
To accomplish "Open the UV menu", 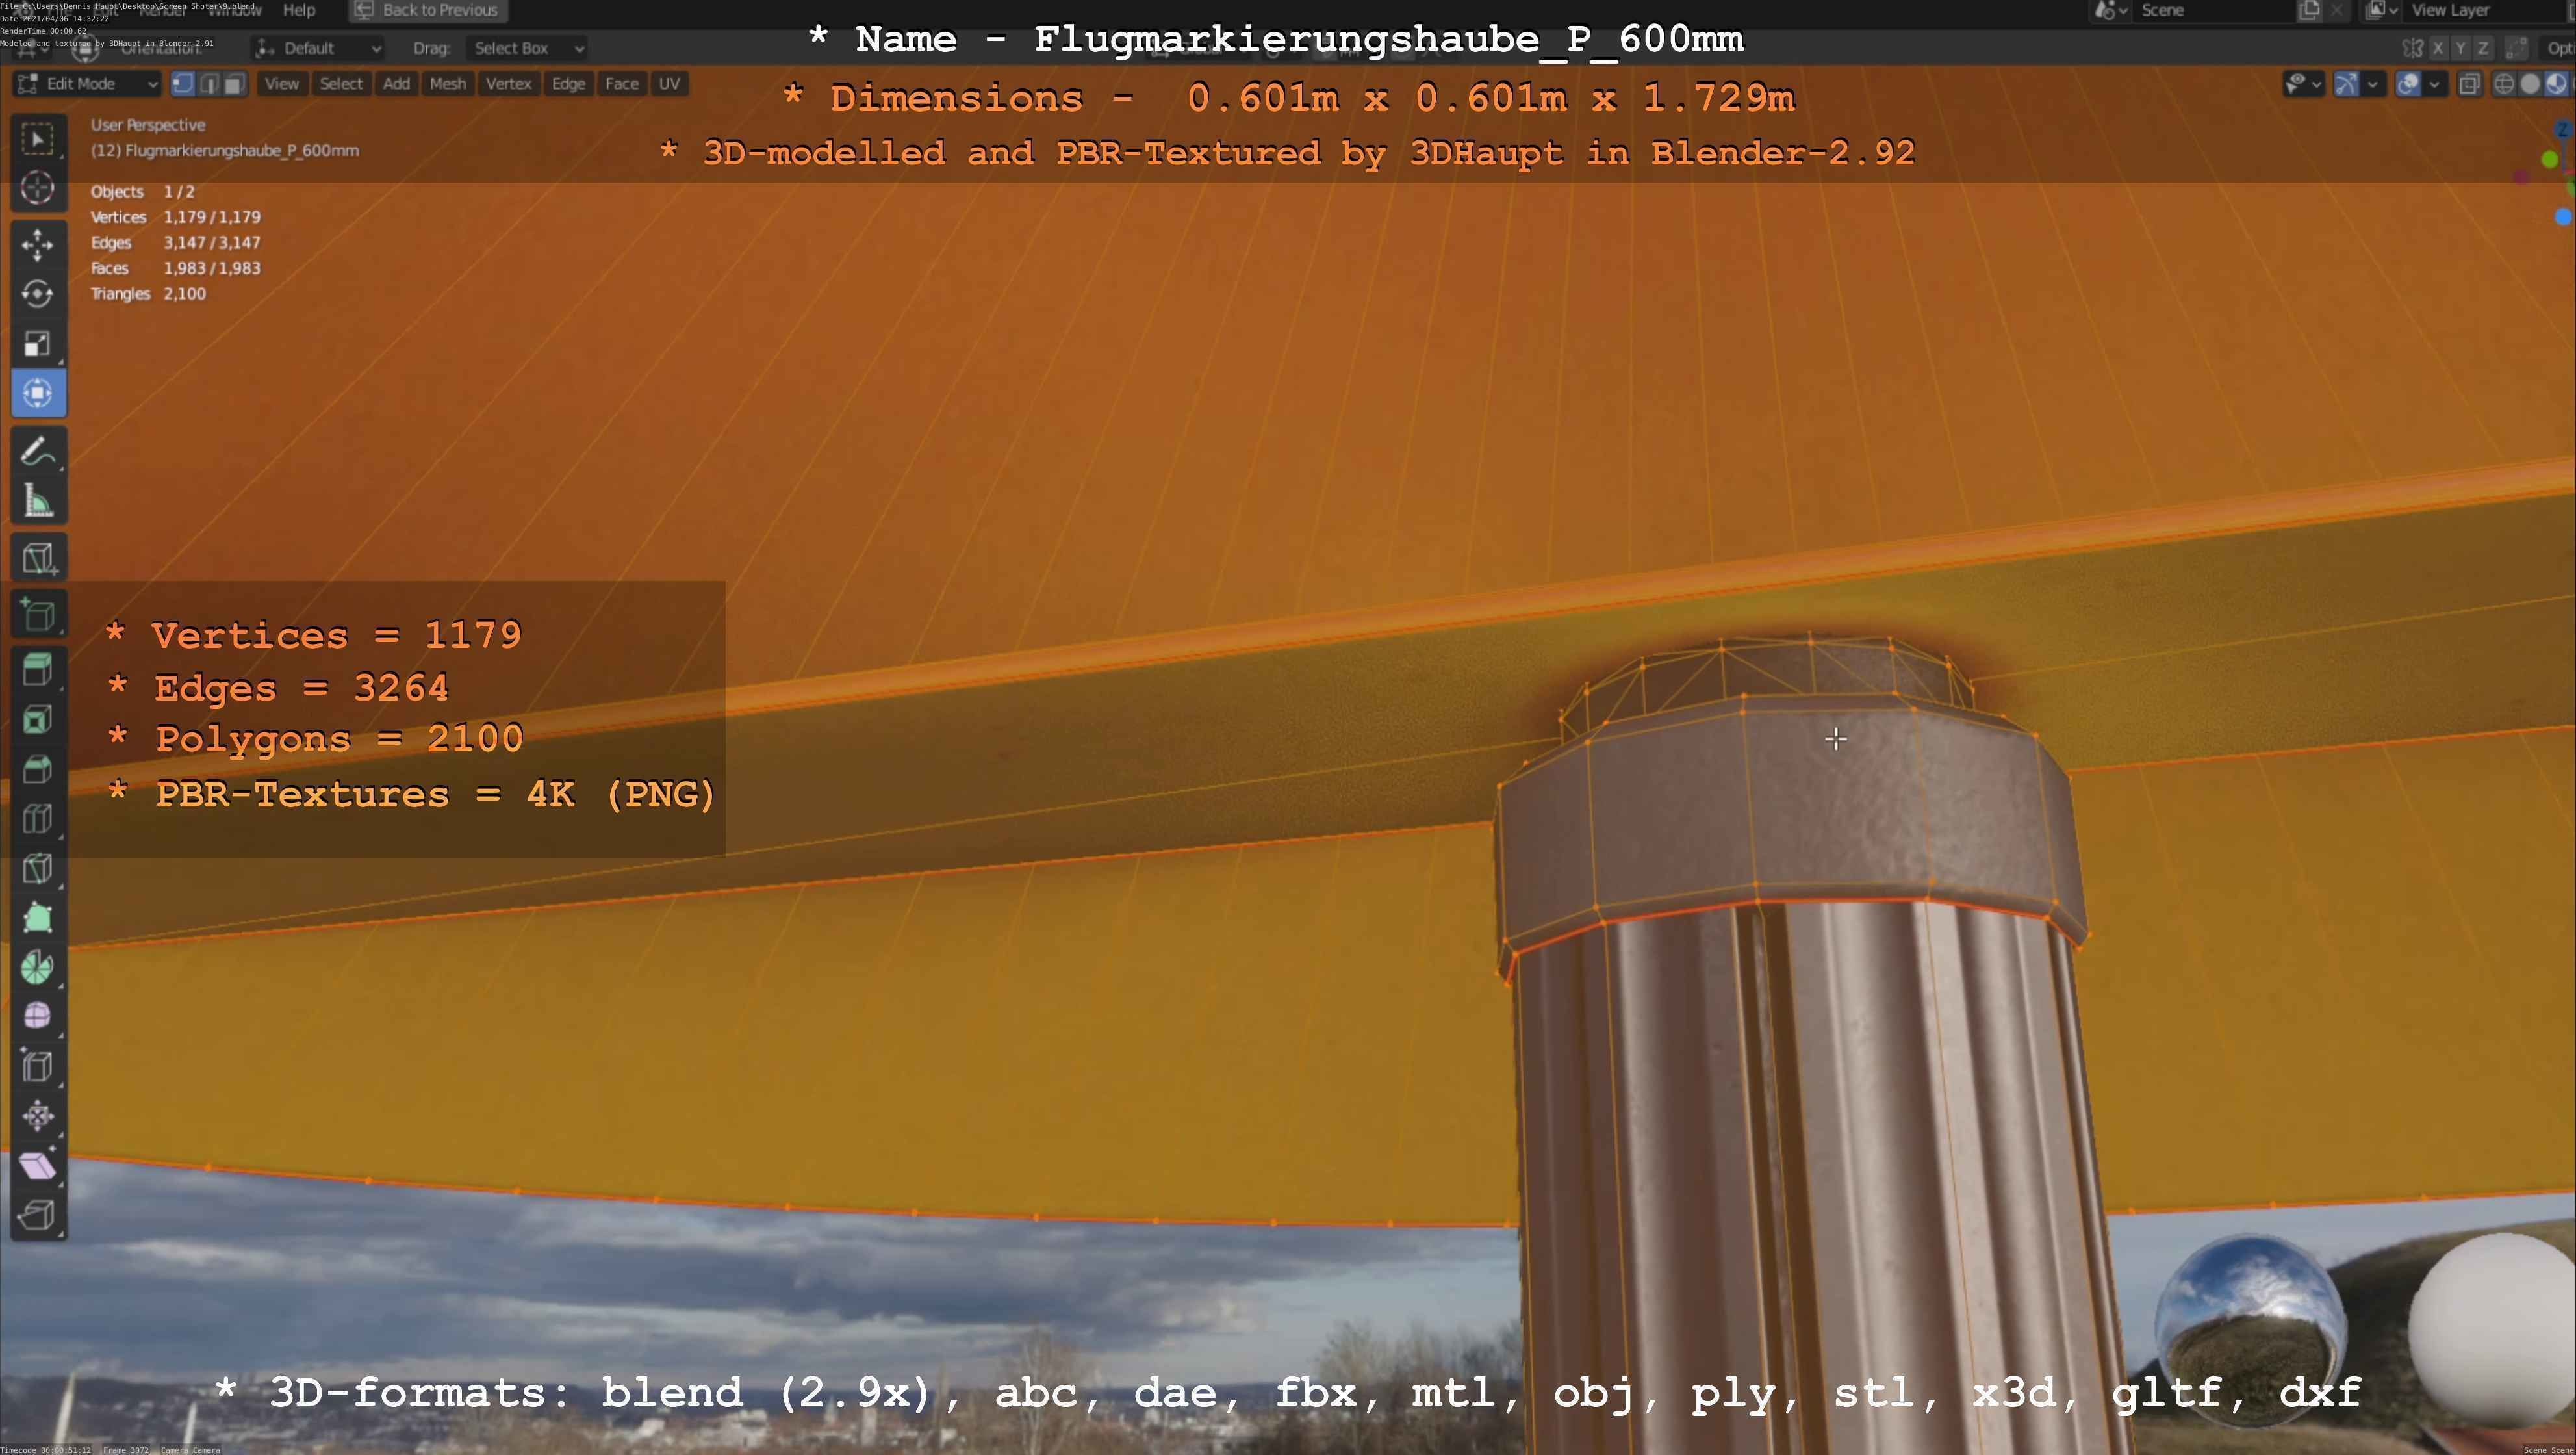I will tap(670, 84).
